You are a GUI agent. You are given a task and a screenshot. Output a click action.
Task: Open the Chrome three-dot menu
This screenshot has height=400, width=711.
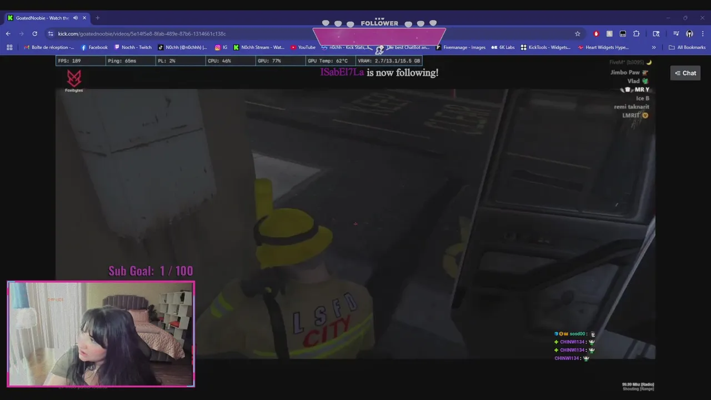point(703,34)
